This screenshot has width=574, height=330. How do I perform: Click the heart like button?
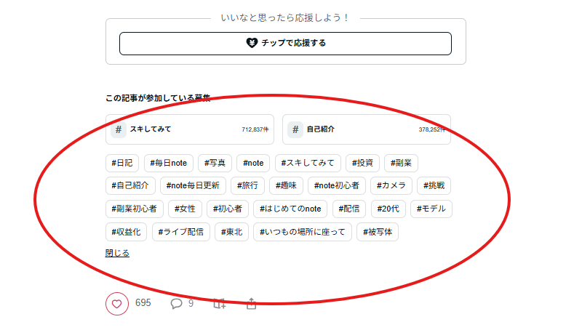point(116,304)
